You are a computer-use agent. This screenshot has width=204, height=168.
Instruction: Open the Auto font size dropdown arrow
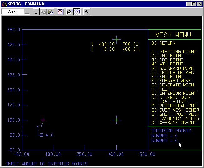[x=27, y=12]
